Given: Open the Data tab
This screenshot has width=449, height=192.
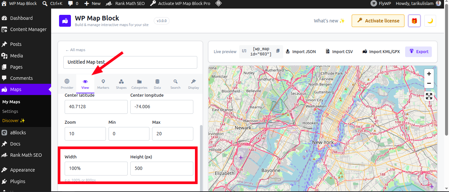Looking at the screenshot, I should [x=157, y=84].
